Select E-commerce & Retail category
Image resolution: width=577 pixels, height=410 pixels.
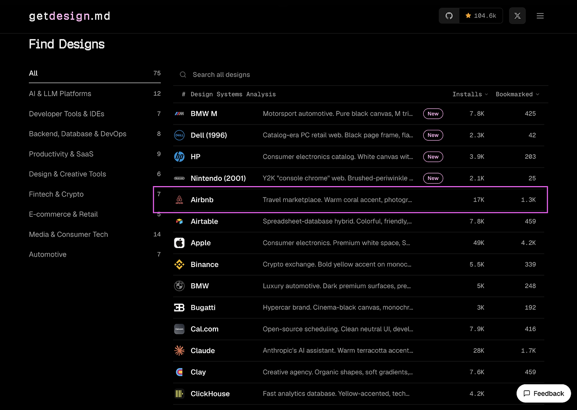(95, 214)
